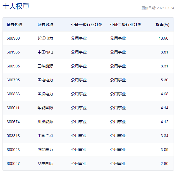This screenshot has width=175, height=173.
Task: Select stock code 601985
Action: point(13,52)
